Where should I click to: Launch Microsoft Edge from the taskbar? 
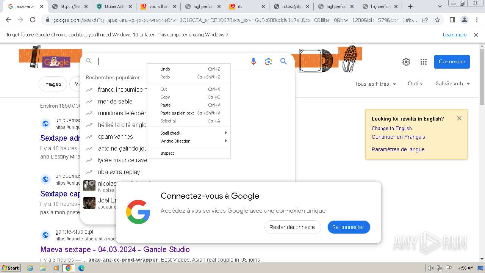(x=81, y=268)
